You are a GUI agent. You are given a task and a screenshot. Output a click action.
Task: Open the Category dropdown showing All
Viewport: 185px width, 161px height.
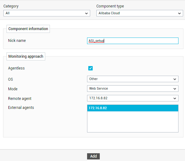click(x=47, y=13)
